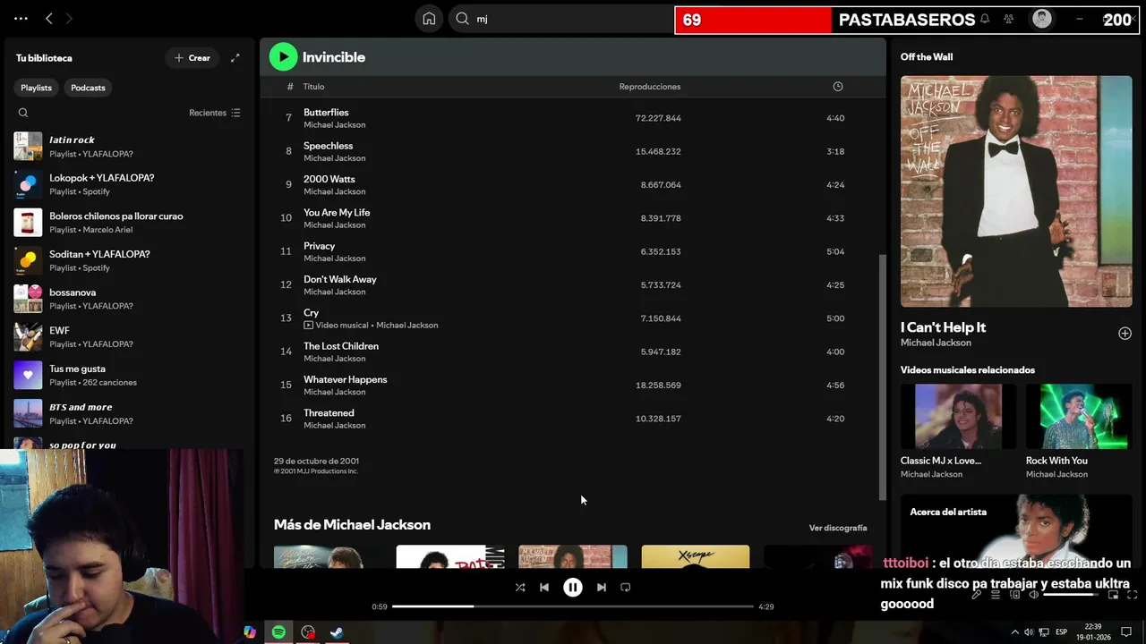
Task: Open the Spotify three-dot menu
Action: pos(21,18)
